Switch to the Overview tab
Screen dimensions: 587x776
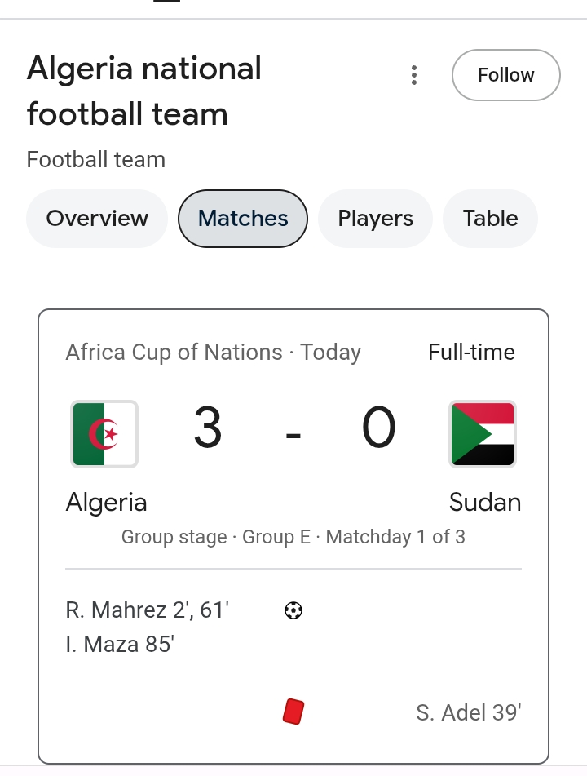(97, 219)
